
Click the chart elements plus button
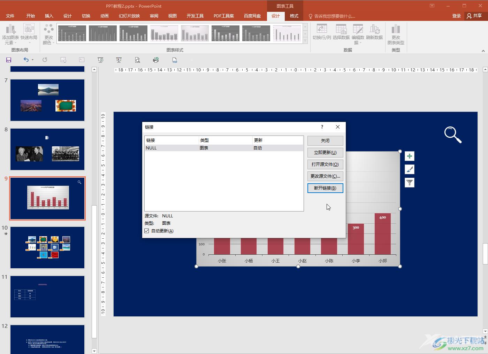pyautogui.click(x=410, y=156)
